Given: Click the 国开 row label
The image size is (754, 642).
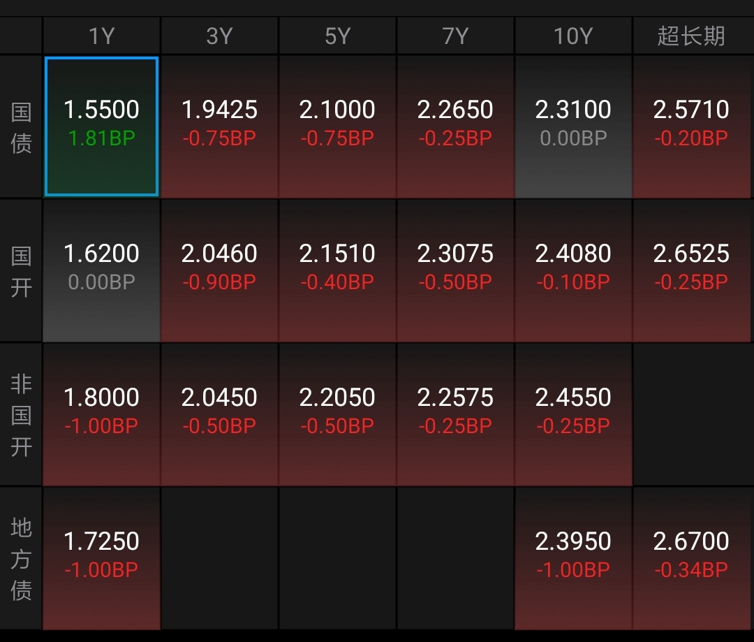Looking at the screenshot, I should tap(21, 271).
